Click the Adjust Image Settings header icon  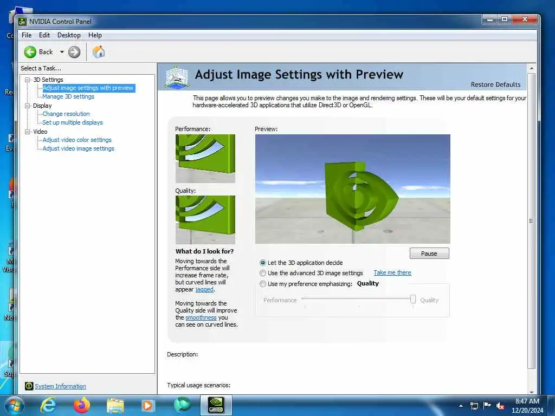[x=177, y=77]
